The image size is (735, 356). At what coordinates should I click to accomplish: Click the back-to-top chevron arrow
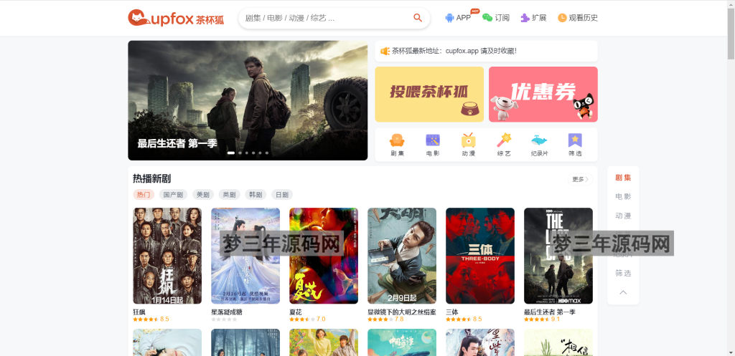pos(623,292)
